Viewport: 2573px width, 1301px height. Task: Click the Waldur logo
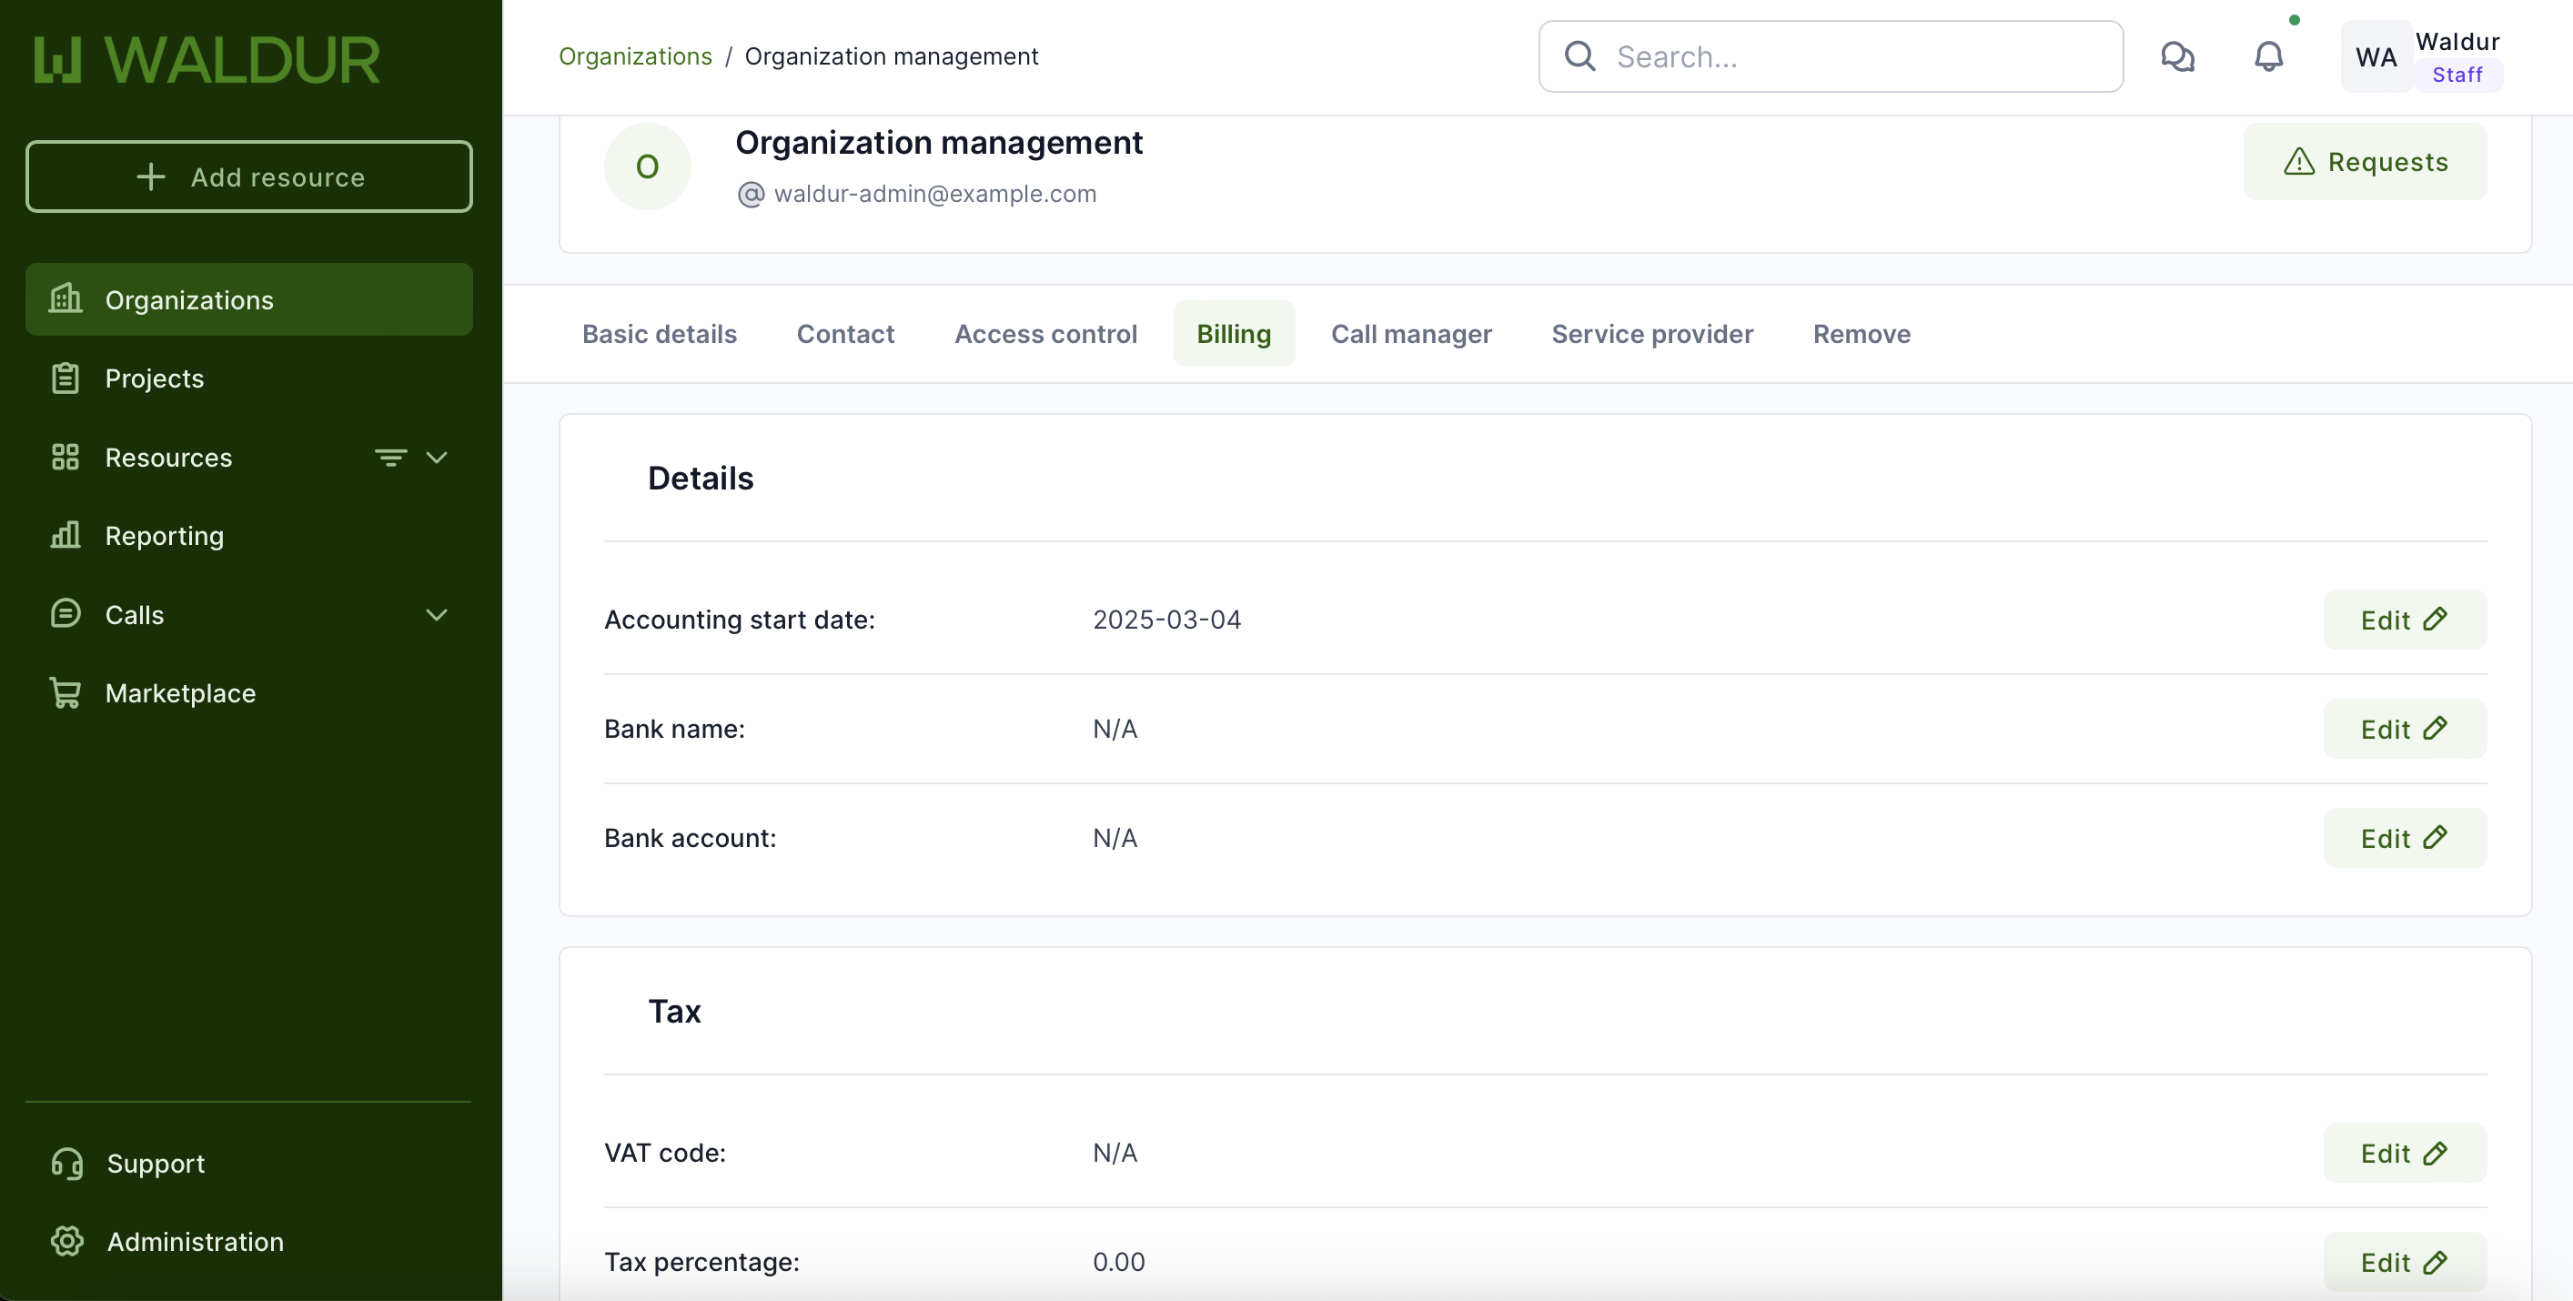coord(207,60)
